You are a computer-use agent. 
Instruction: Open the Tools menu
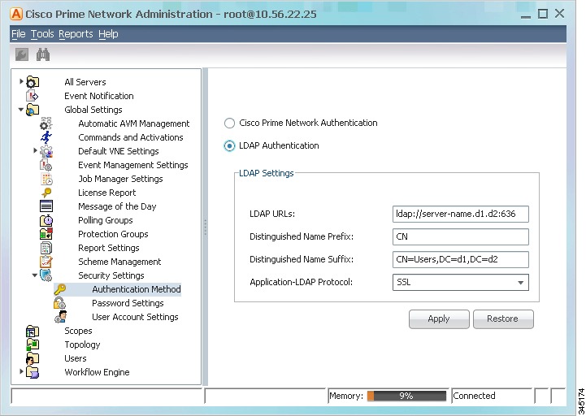point(42,34)
